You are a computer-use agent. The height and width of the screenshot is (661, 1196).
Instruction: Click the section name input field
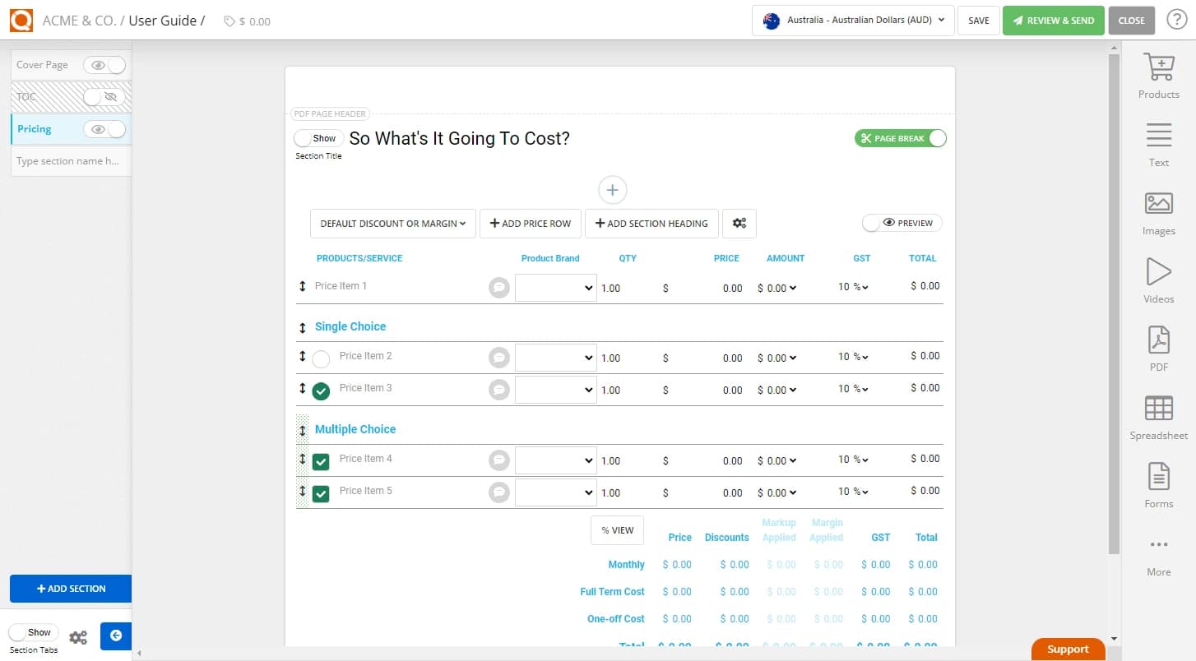tap(70, 160)
